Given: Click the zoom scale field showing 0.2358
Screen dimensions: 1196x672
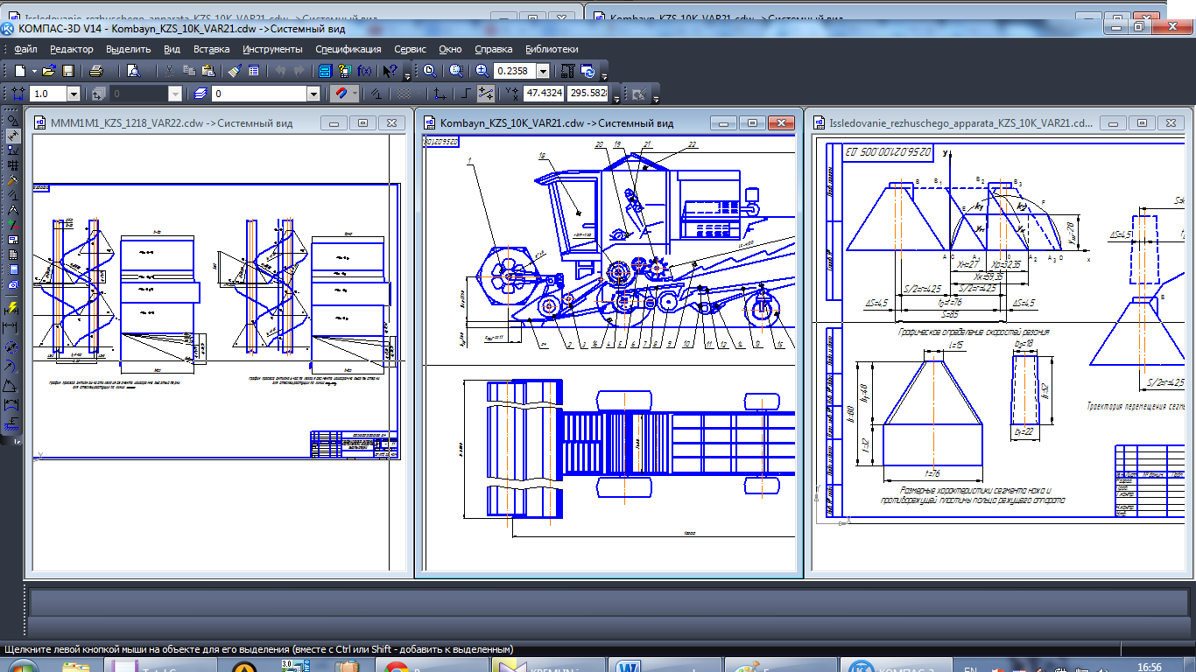Looking at the screenshot, I should click(x=514, y=71).
